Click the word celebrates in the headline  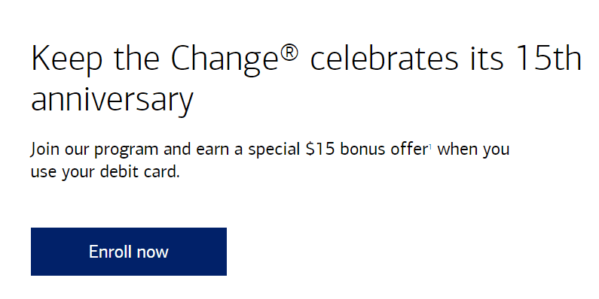pos(384,59)
